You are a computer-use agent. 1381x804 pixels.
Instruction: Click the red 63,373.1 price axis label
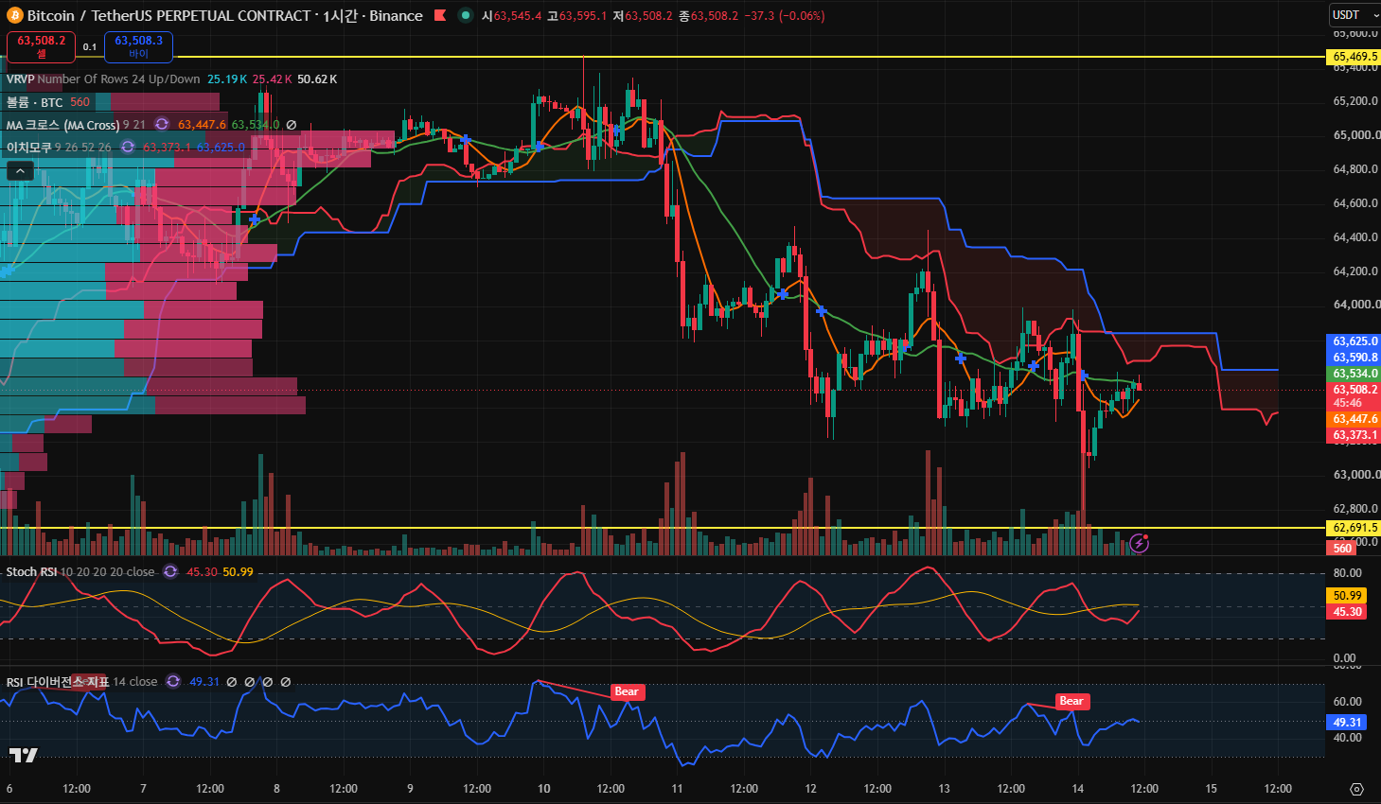tap(1354, 435)
